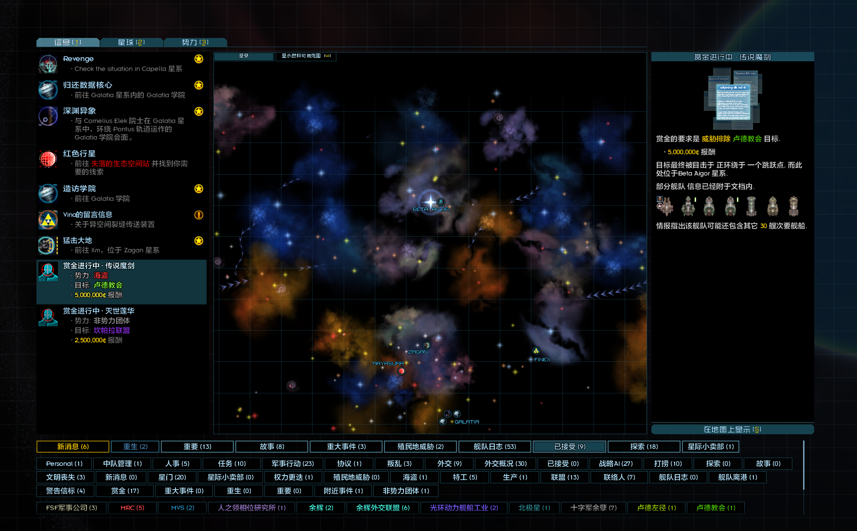Viewport: 857px width, 531px height.
Task: Click the importance star beside 造访学院
Action: click(199, 189)
